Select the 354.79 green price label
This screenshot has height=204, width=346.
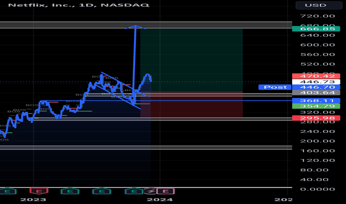click(316, 106)
